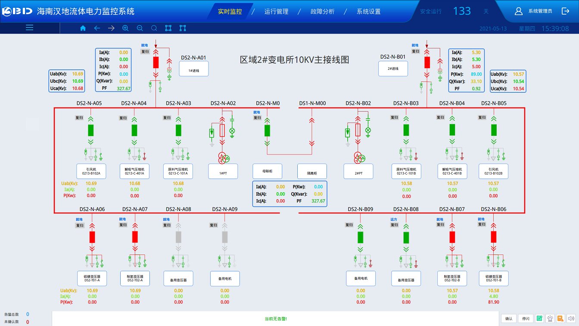
Task: Go back with the left arrow icon
Action: (x=97, y=28)
